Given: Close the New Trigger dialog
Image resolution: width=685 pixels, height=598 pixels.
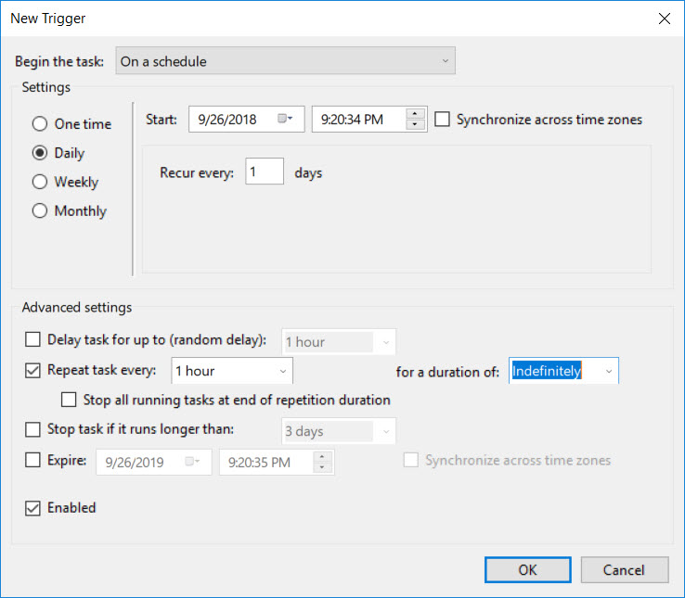Looking at the screenshot, I should click(664, 19).
